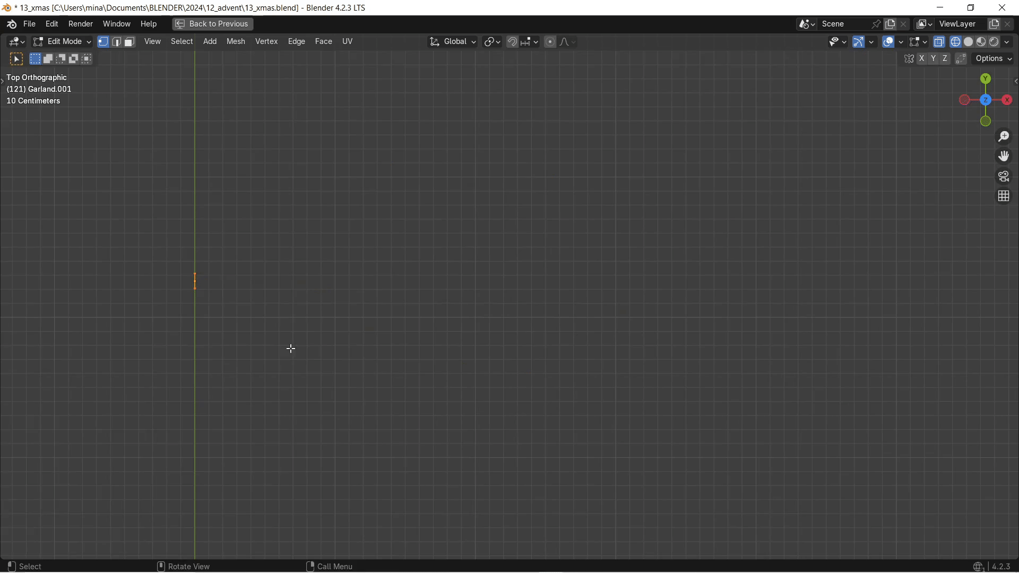Viewport: 1019px width, 573px height.
Task: Click the Z axis on the navigation gizmo
Action: coord(986,100)
